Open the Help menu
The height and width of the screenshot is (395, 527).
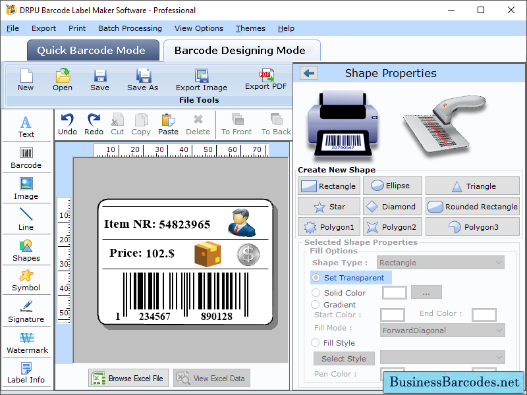point(286,28)
